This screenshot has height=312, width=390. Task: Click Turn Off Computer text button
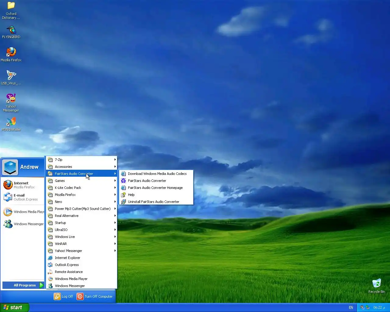point(98,296)
